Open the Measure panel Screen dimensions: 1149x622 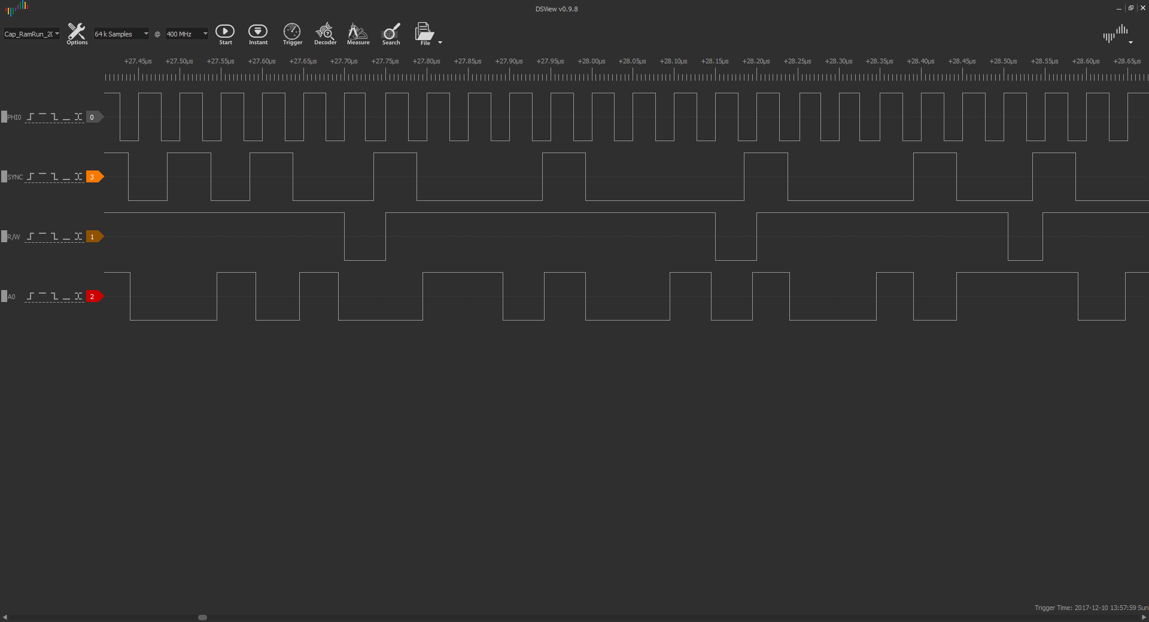358,33
